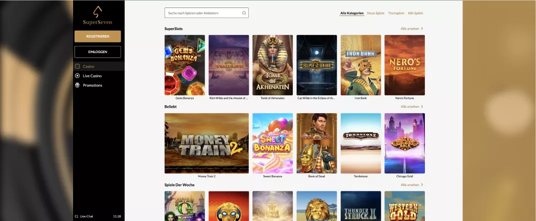The height and width of the screenshot is (221, 536).
Task: Click the Chicago Gold title text
Action: pos(405,176)
